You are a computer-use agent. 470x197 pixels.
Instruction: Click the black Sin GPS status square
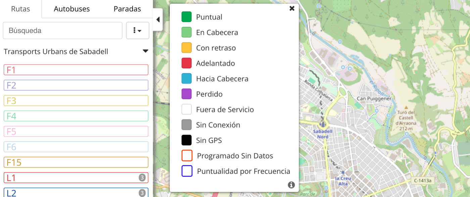tap(187, 140)
